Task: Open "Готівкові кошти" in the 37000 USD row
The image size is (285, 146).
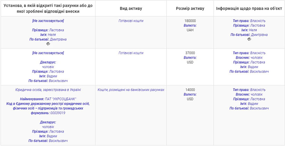Action: point(131,53)
